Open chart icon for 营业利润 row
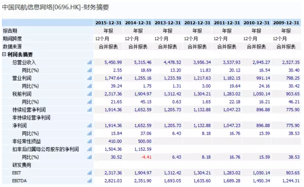Screen dimensions: 304x187 (x=89, y=78)
